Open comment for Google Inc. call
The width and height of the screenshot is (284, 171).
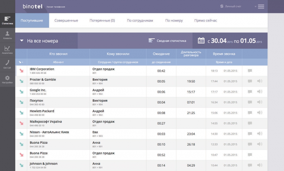(250, 92)
